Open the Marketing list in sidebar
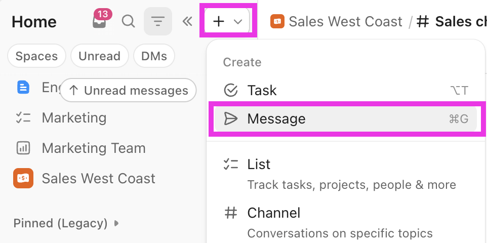 (74, 118)
